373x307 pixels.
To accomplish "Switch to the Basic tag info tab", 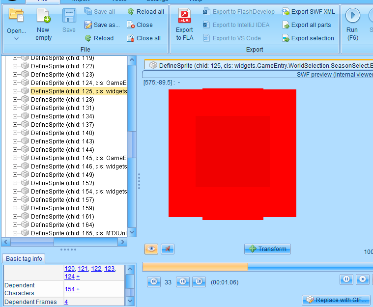I will point(24,259).
